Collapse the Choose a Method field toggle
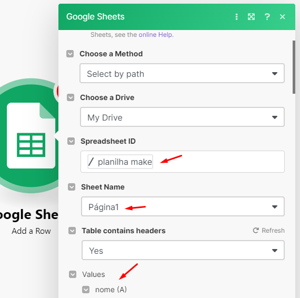The height and width of the screenshot is (298, 300). [x=70, y=54]
